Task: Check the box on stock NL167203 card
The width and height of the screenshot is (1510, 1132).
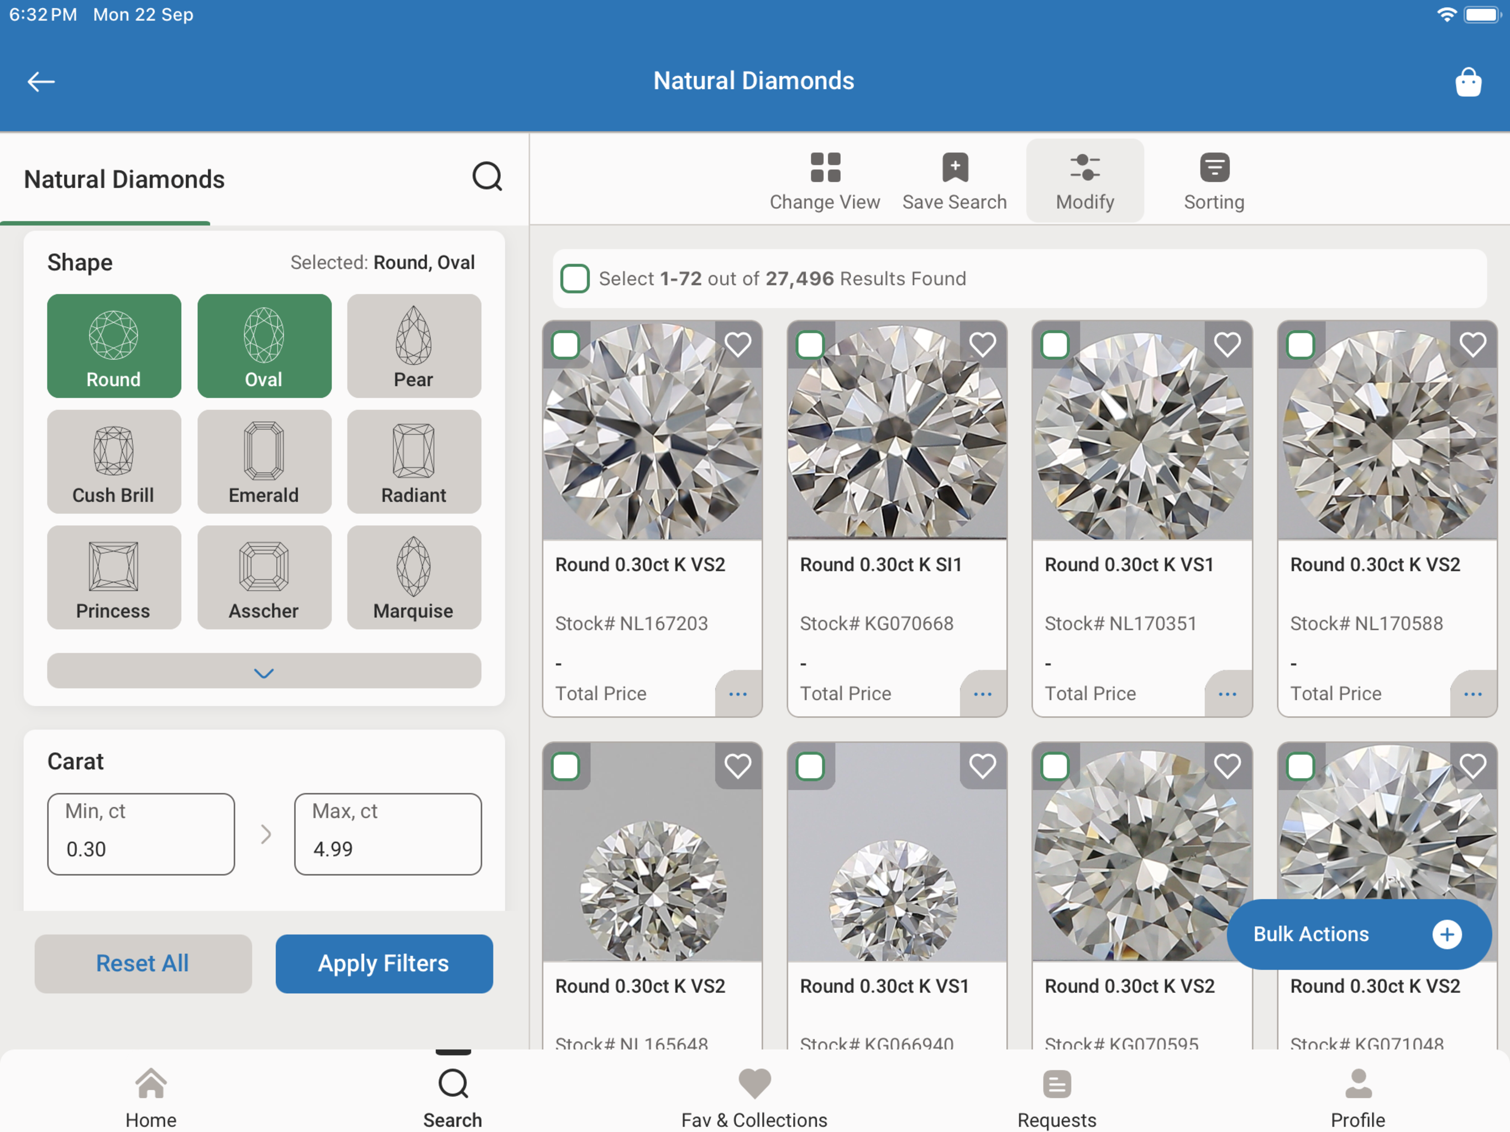Action: click(x=566, y=345)
